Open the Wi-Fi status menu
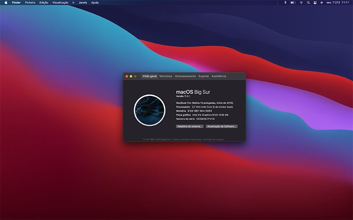 301,3
